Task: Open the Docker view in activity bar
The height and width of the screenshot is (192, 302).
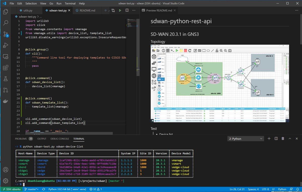Action: (x=6, y=102)
